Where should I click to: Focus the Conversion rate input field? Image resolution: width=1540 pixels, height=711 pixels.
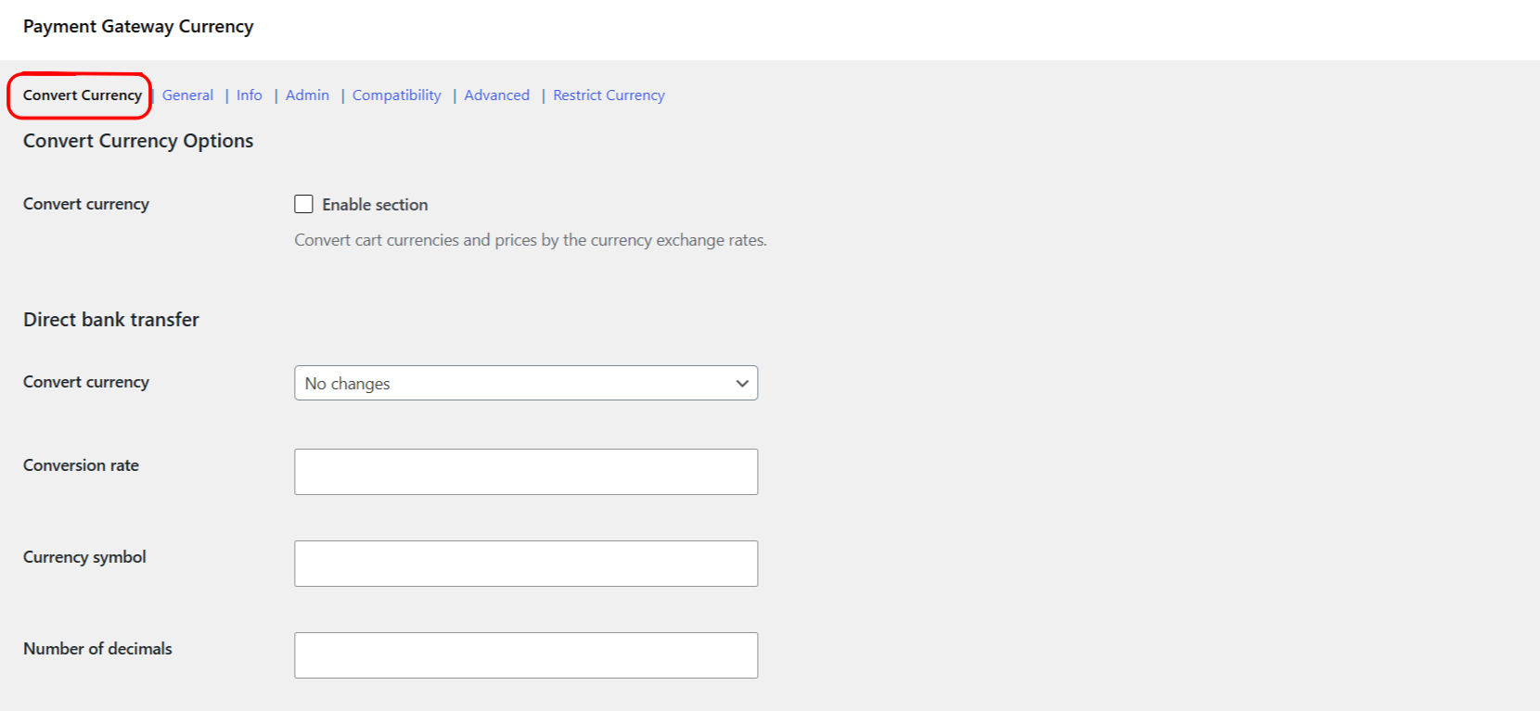click(x=526, y=472)
